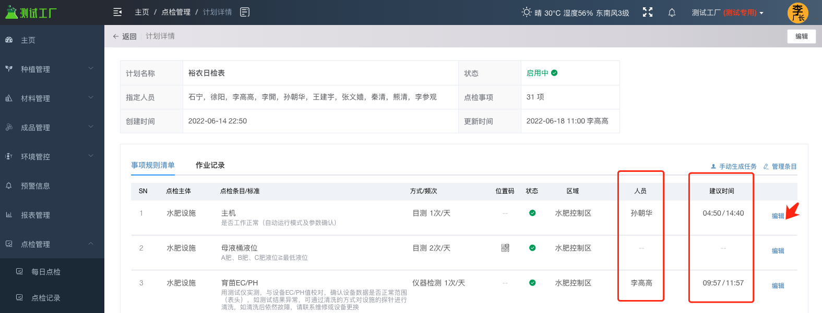Image resolution: width=822 pixels, height=313 pixels.
Task: Collapse the 点检管理 menu chevron
Action: click(x=91, y=243)
